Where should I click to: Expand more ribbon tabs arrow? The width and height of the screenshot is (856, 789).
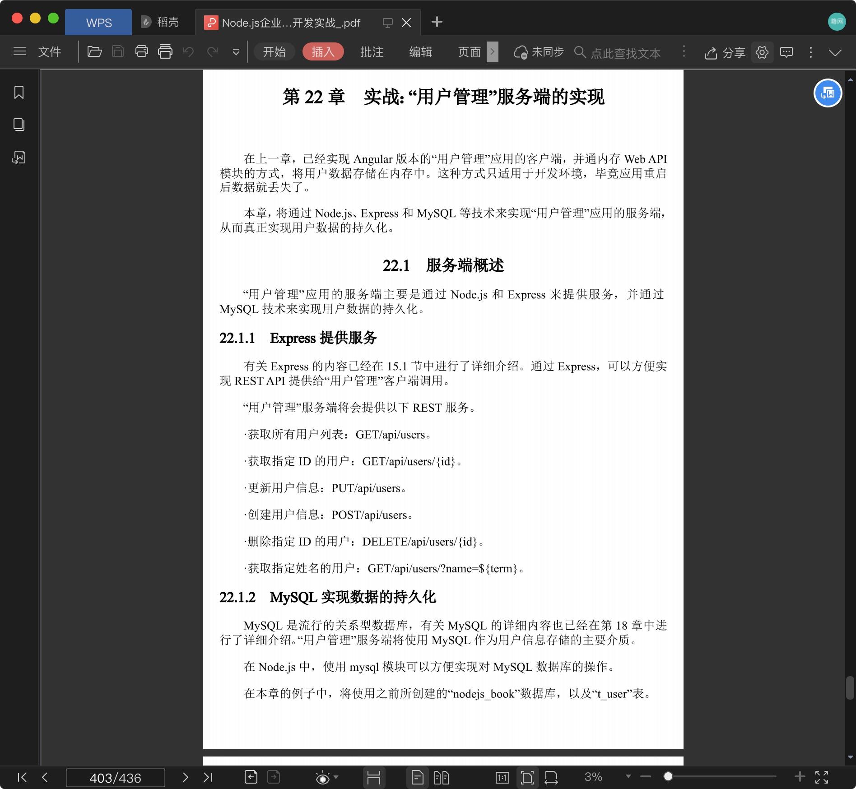click(x=493, y=52)
